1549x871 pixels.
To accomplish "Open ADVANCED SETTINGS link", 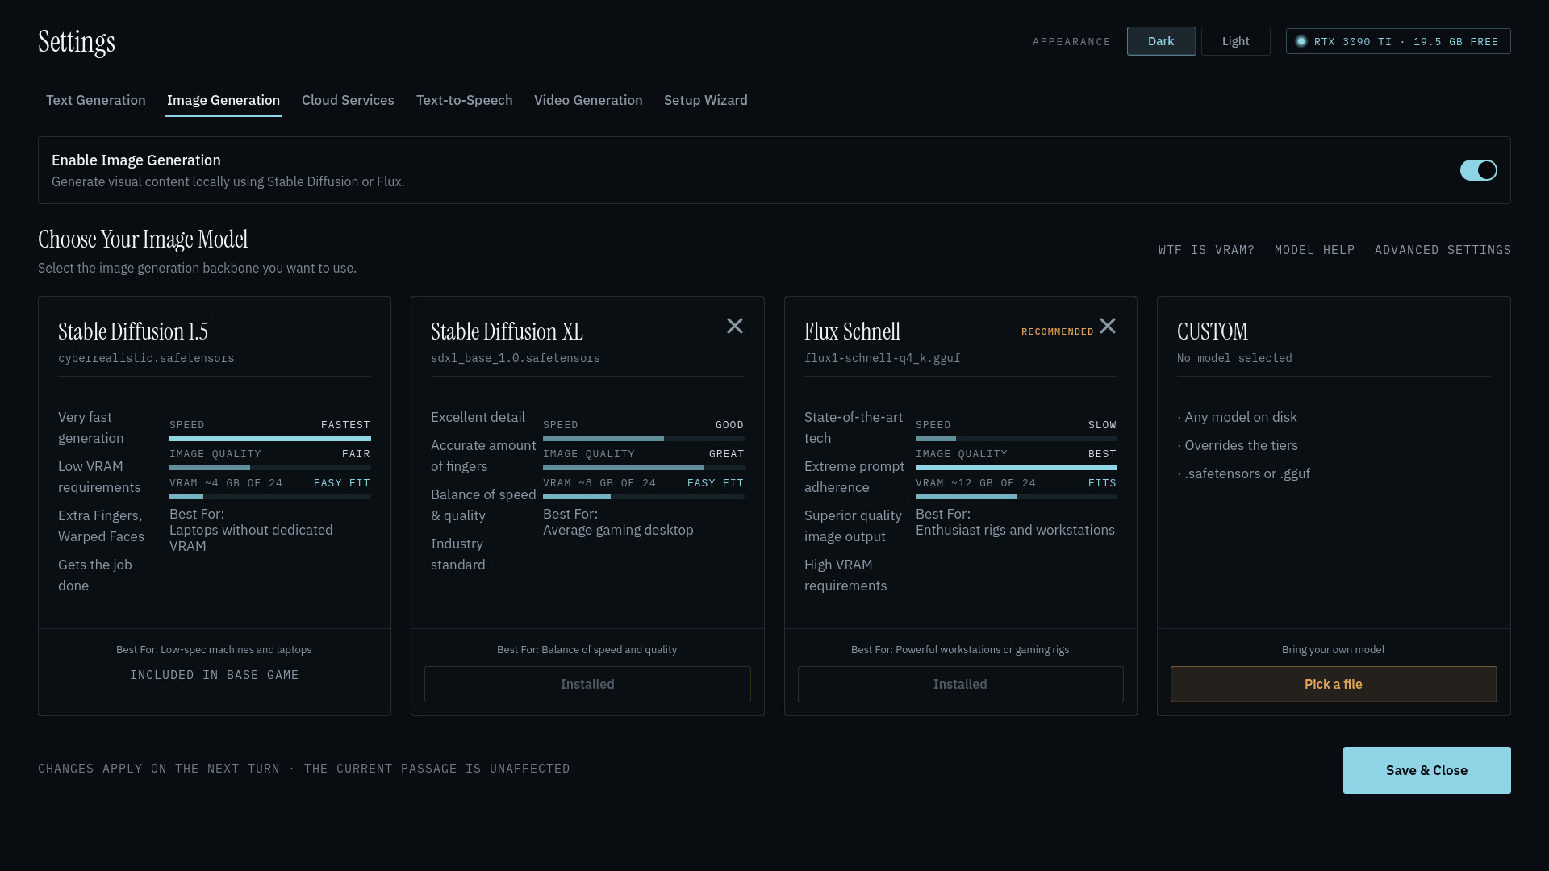I will pyautogui.click(x=1443, y=250).
